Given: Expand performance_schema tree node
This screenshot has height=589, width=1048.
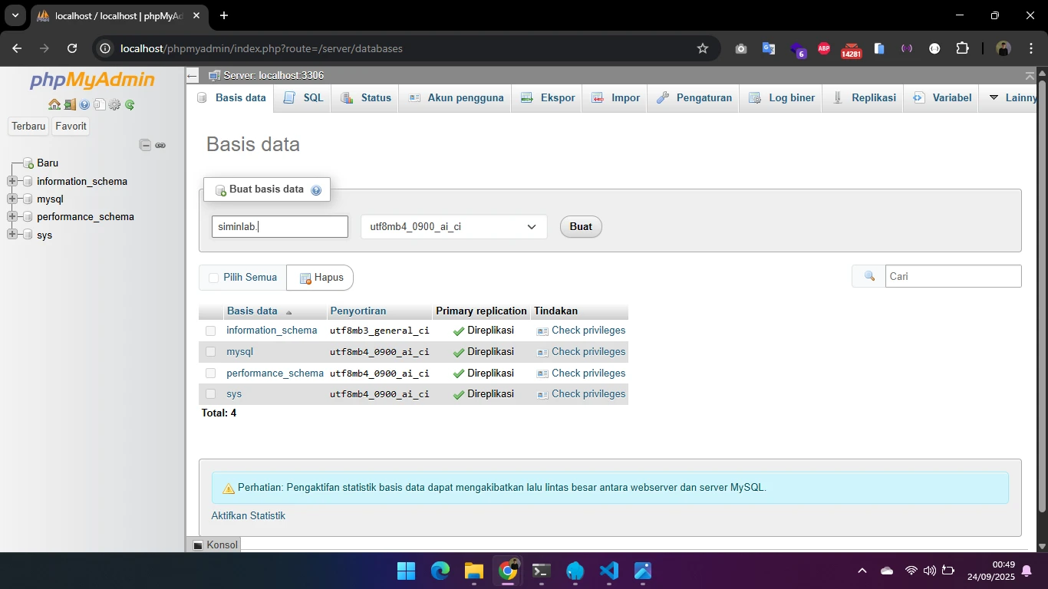Looking at the screenshot, I should pyautogui.click(x=12, y=217).
